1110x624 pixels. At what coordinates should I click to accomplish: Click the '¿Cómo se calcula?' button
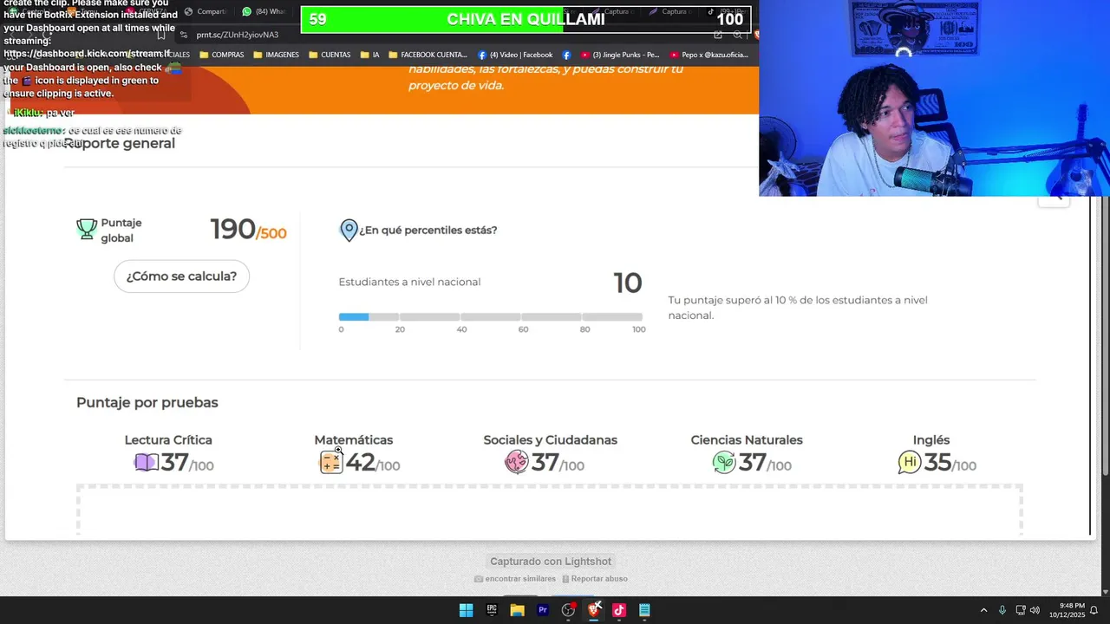pos(181,276)
